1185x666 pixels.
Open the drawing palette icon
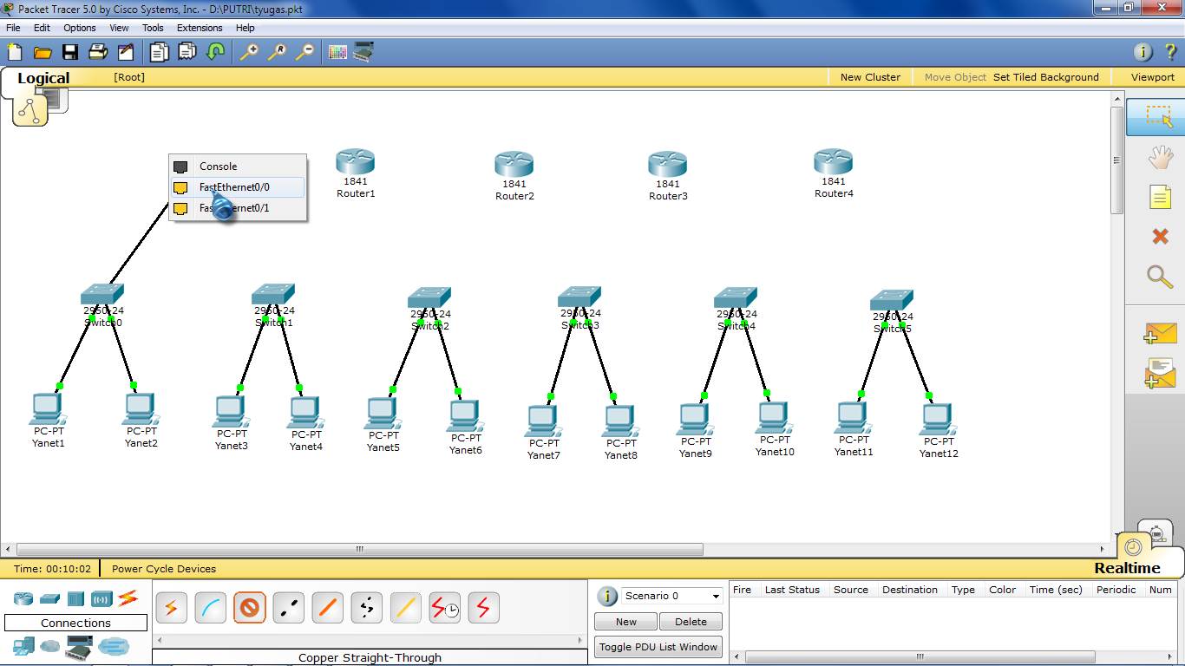[337, 52]
